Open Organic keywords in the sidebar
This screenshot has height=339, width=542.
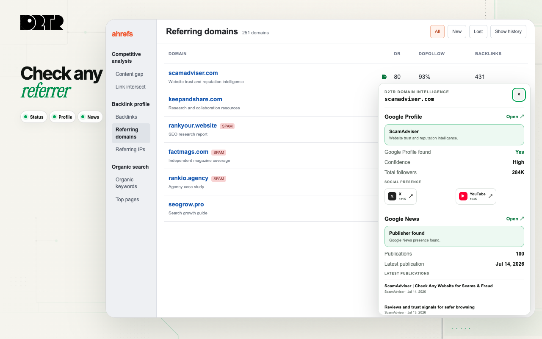coord(131,183)
